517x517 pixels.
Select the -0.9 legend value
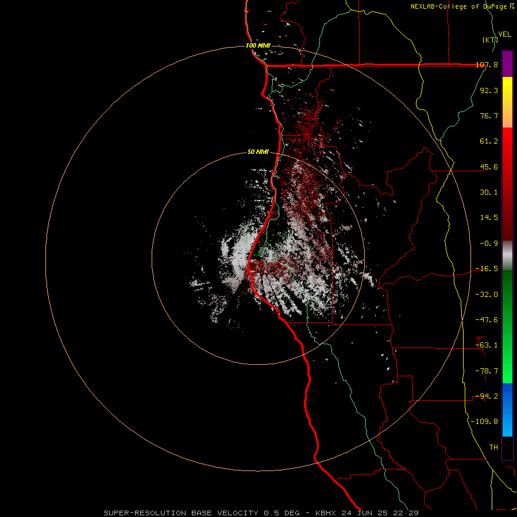489,244
